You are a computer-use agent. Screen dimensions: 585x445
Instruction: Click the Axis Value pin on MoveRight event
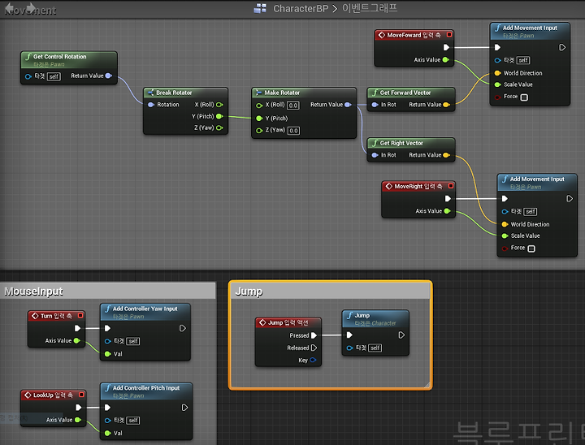click(447, 211)
